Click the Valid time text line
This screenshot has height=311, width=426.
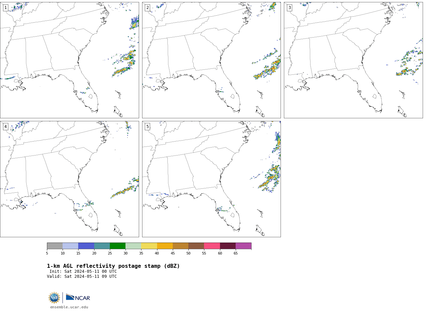(82, 276)
